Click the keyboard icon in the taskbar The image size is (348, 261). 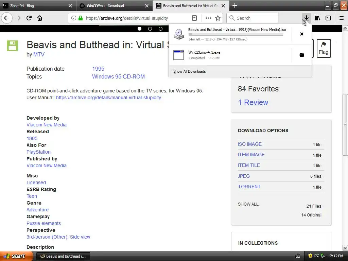click(298, 256)
